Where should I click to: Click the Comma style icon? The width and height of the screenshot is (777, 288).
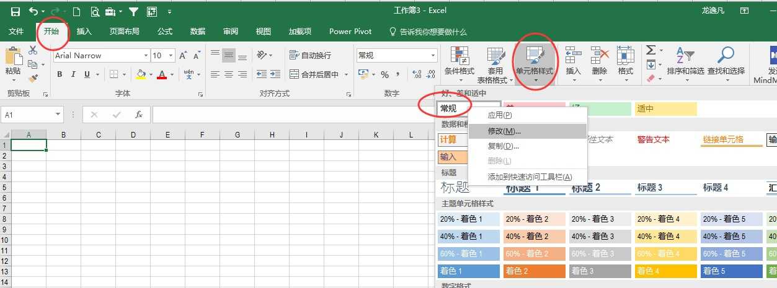(397, 74)
